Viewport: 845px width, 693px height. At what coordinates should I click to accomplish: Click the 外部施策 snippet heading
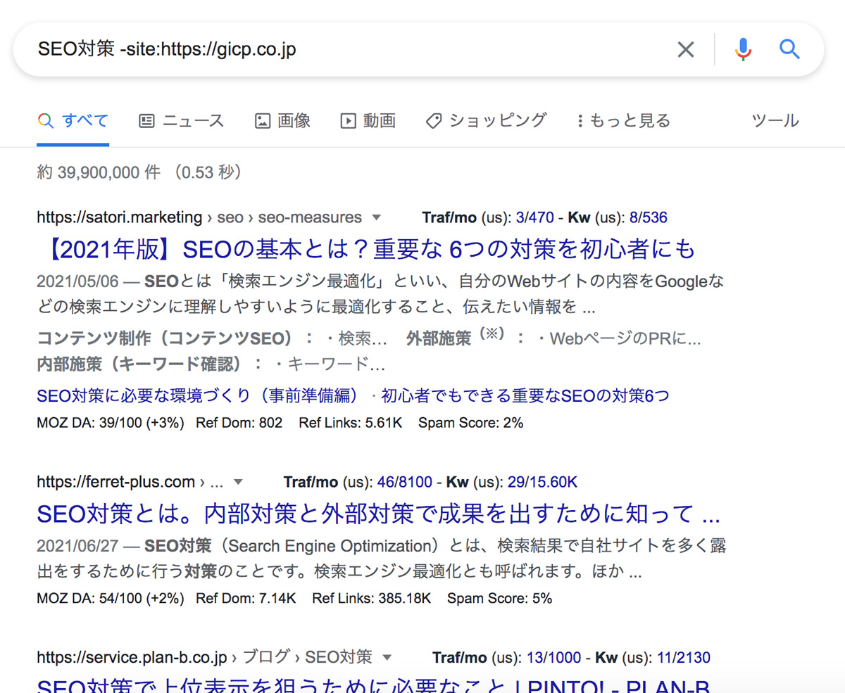438,338
